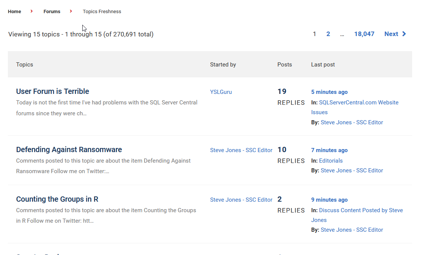
Task: Click the '5 minutes ago' last post link
Action: (329, 92)
